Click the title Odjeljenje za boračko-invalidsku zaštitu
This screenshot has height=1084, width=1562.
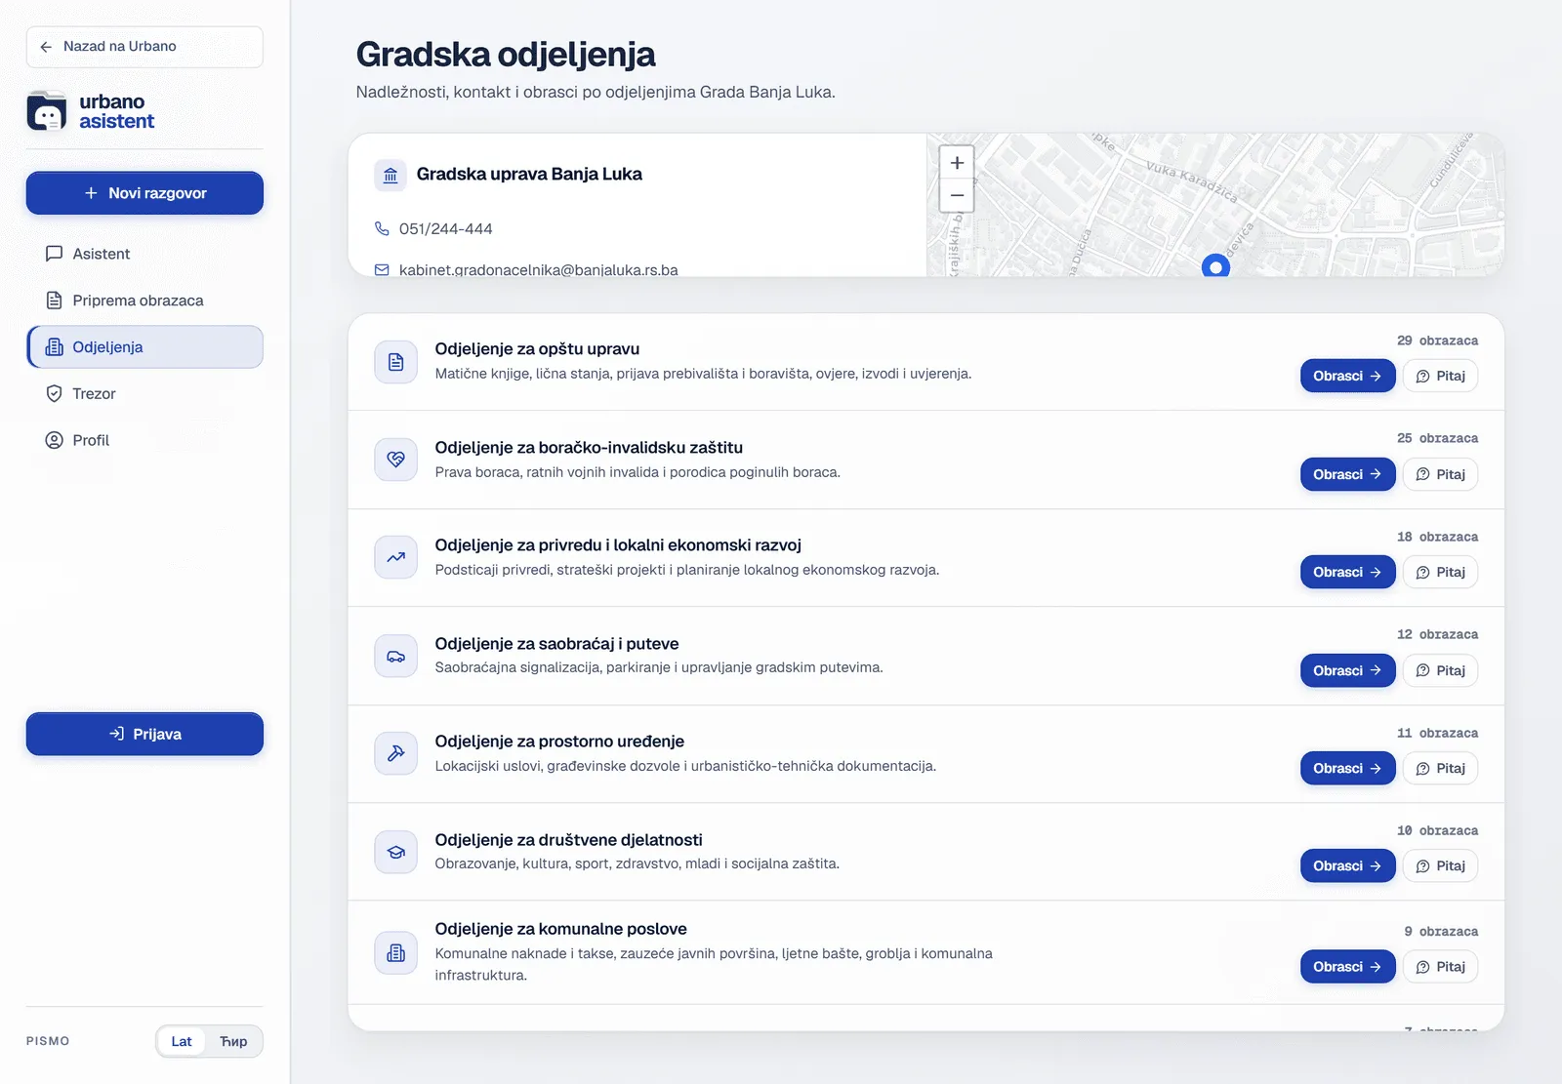[589, 447]
